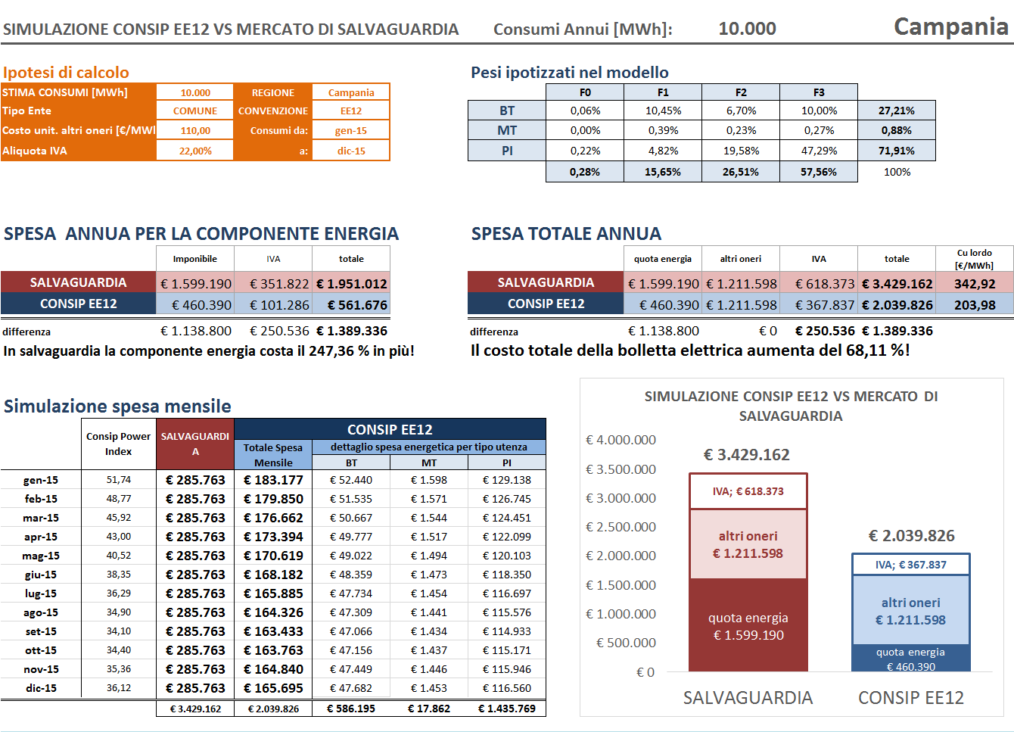Select the Consumi da gen-15 cell

pyautogui.click(x=351, y=130)
